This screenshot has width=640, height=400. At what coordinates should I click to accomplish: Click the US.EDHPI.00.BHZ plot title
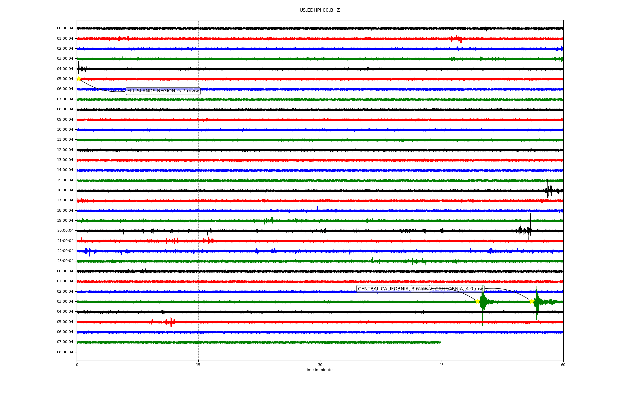(x=320, y=10)
